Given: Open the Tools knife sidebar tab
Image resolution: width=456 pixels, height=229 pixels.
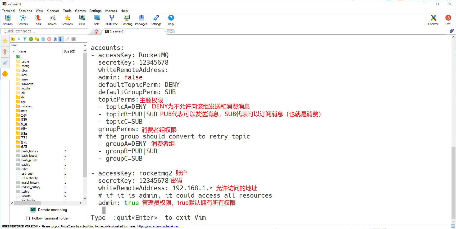Looking at the screenshot, I should (x=5, y=52).
